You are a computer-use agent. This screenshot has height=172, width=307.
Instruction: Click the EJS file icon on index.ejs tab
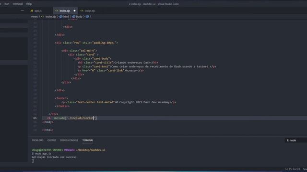click(57, 11)
